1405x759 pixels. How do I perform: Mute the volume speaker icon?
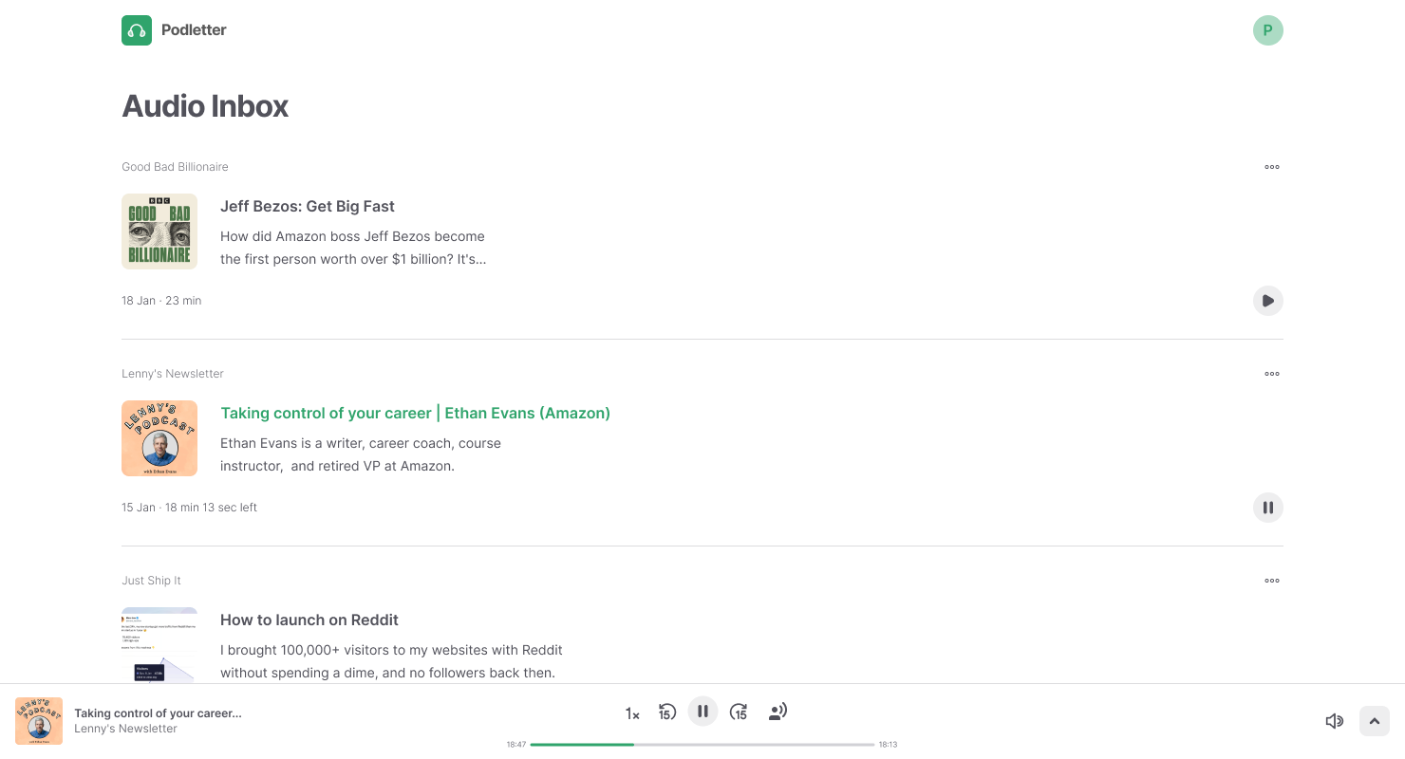tap(1334, 721)
